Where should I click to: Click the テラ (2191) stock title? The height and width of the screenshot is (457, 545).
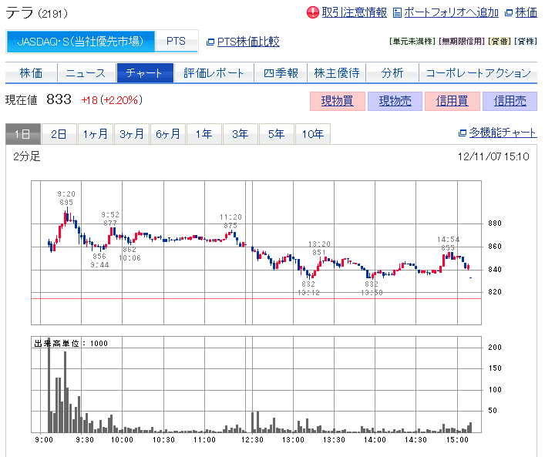[36, 13]
